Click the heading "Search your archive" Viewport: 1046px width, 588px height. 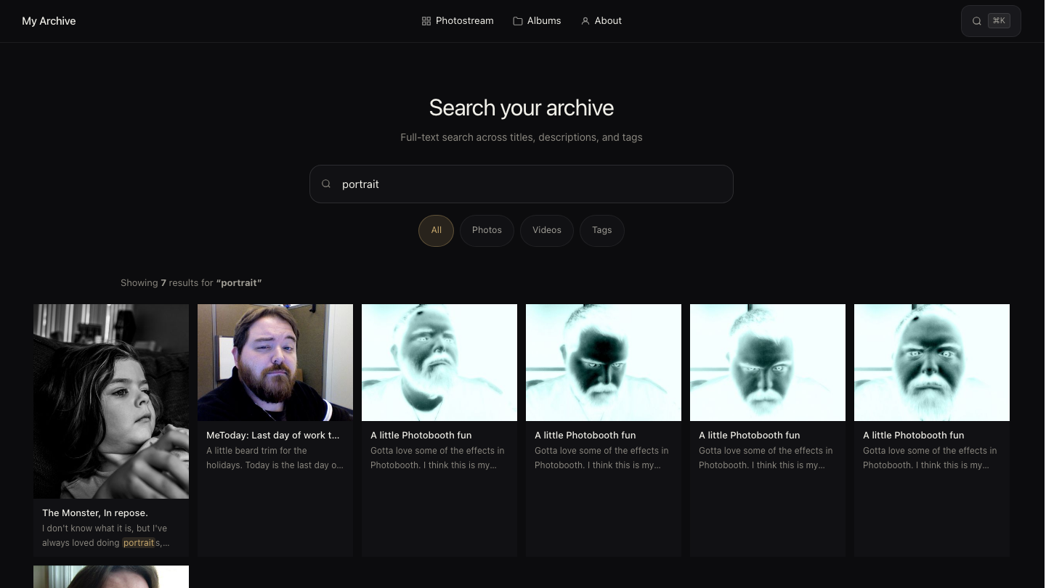pos(522,108)
